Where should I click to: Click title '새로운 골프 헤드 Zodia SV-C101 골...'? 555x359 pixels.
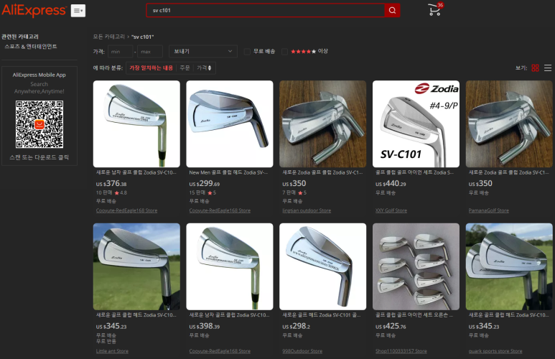[322, 314]
